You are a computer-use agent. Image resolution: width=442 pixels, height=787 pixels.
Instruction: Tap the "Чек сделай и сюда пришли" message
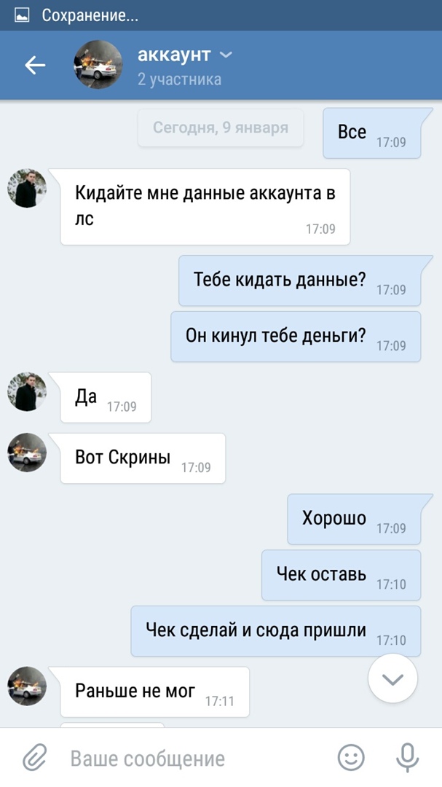276,631
